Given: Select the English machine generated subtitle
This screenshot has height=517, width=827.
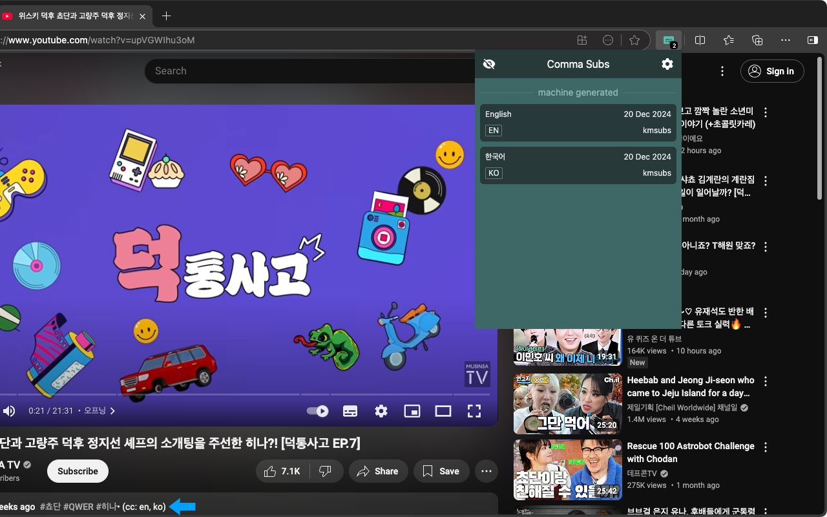Looking at the screenshot, I should tap(578, 123).
